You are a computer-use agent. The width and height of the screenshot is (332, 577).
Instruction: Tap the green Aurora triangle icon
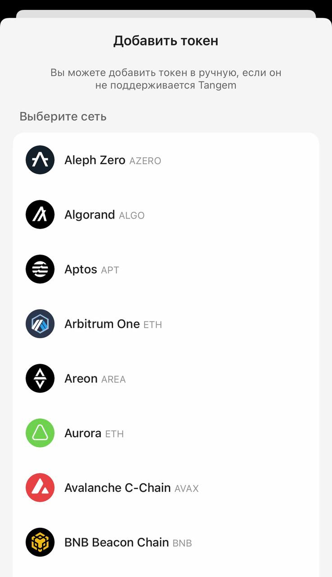pyautogui.click(x=40, y=433)
